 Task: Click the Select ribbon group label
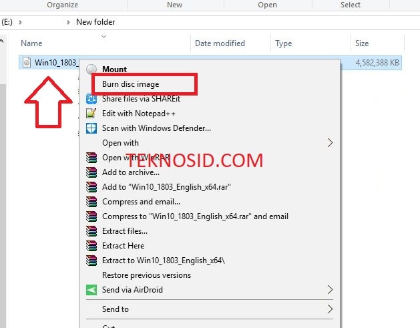pos(351,5)
